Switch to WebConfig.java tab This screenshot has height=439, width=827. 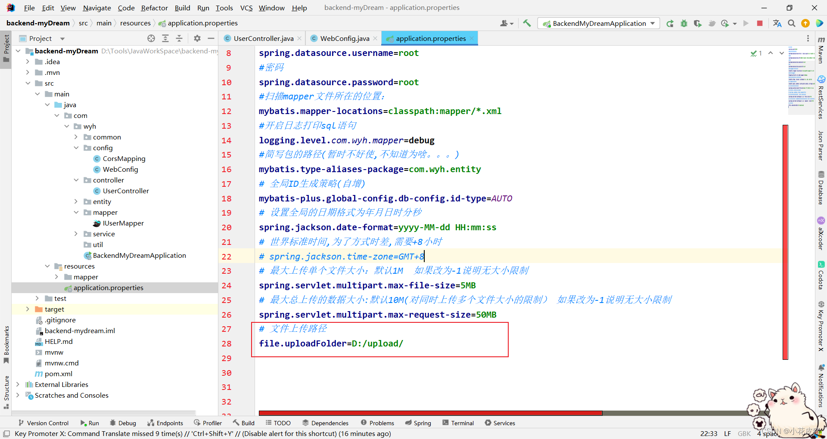pos(345,38)
